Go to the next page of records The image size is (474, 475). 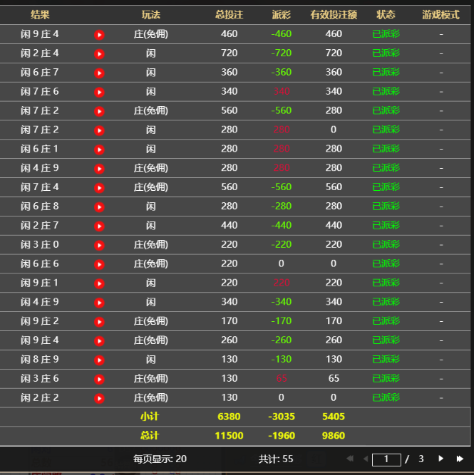coord(441,459)
